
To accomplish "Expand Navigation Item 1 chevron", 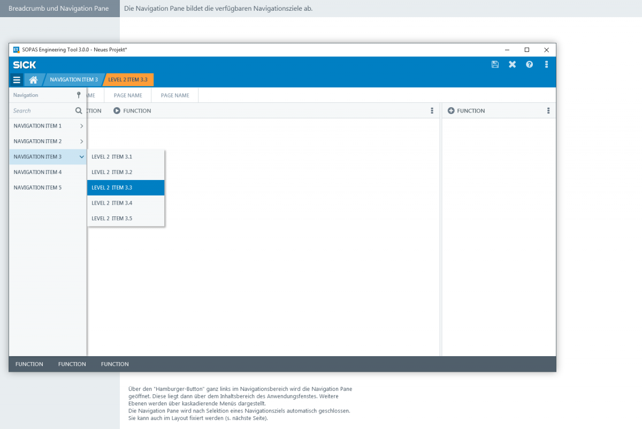I will point(81,126).
